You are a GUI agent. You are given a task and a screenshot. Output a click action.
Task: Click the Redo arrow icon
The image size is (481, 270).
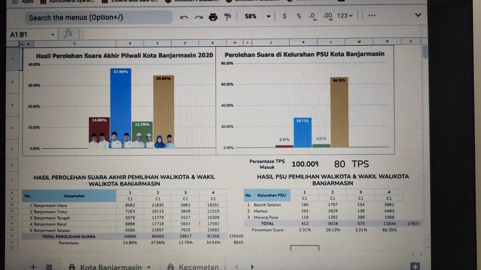(198, 17)
